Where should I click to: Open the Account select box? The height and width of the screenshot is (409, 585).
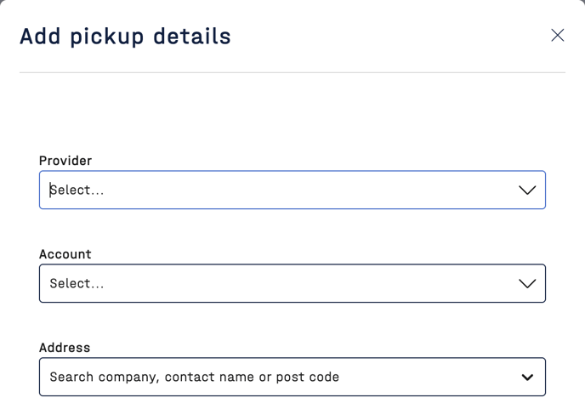click(x=292, y=284)
